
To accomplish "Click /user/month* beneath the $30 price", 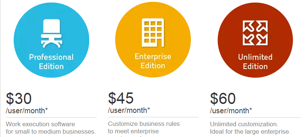I will 27,111.
